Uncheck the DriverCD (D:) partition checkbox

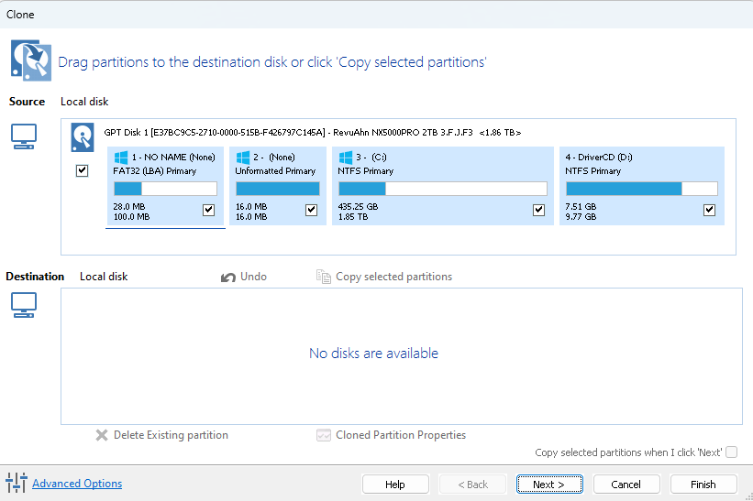pyautogui.click(x=709, y=210)
